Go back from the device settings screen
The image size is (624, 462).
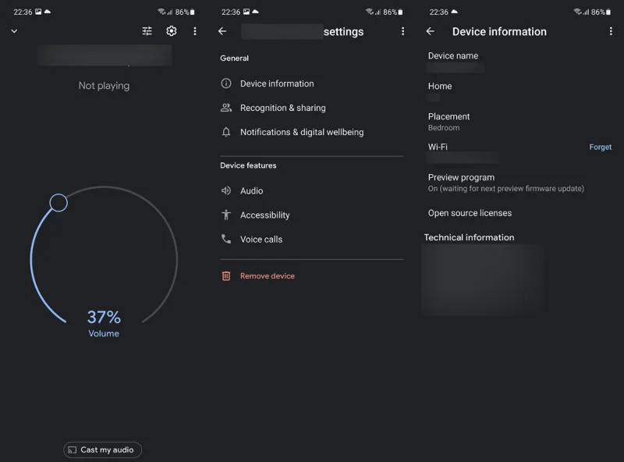tap(222, 31)
